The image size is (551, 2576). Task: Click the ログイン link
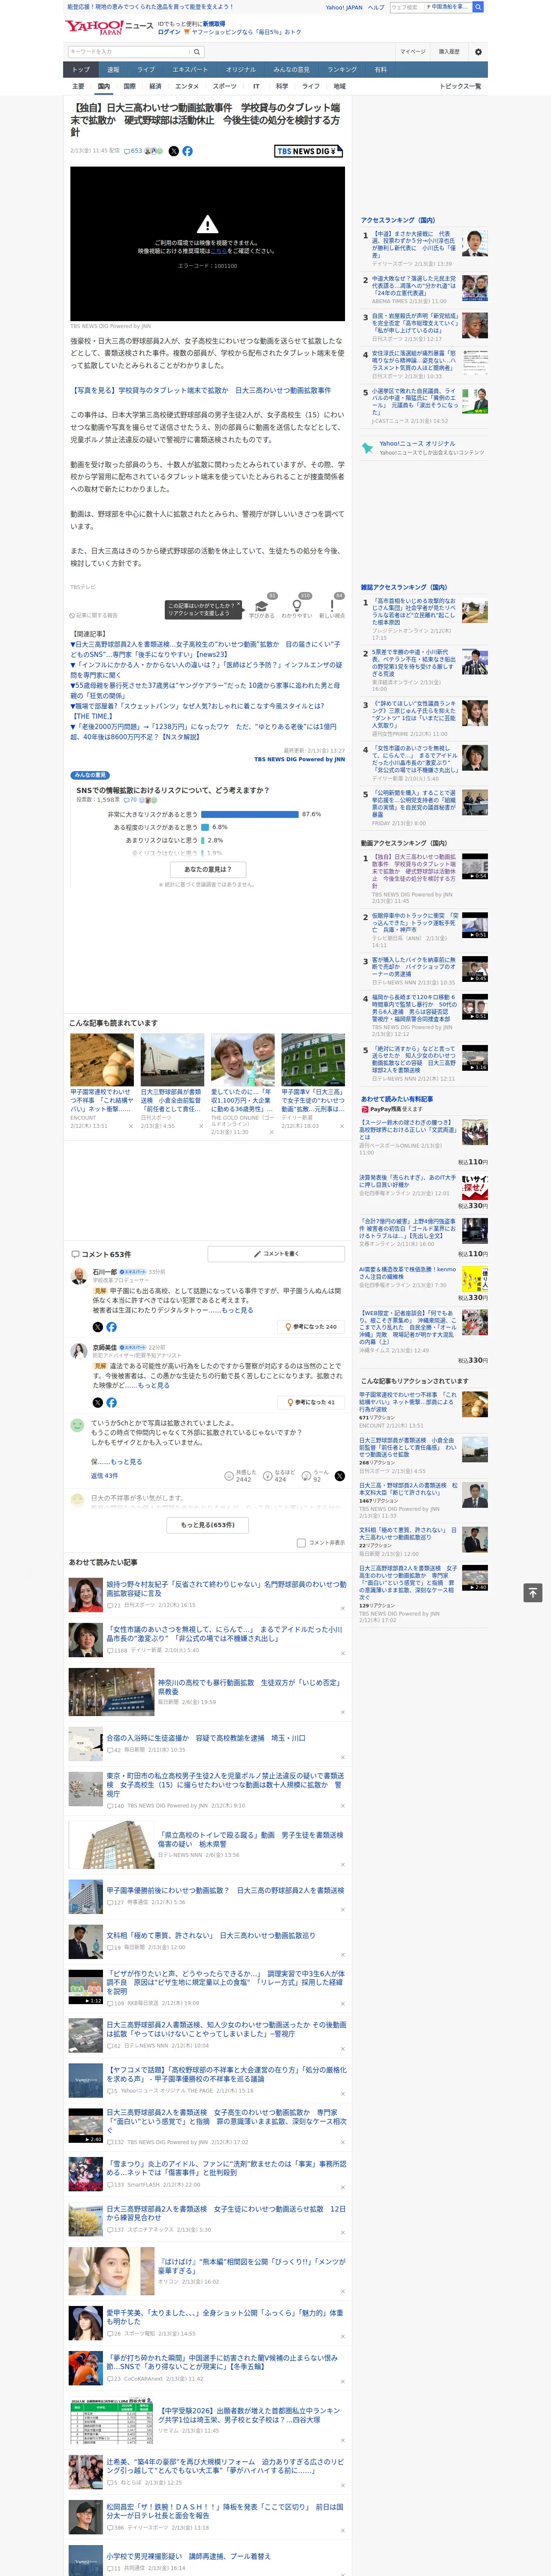coord(169,32)
